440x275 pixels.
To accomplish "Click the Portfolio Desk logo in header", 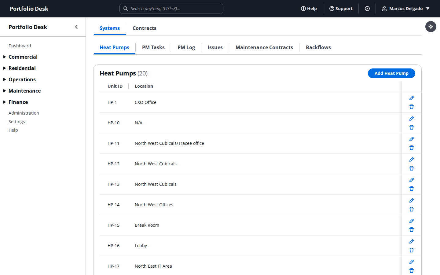I will click(x=29, y=9).
